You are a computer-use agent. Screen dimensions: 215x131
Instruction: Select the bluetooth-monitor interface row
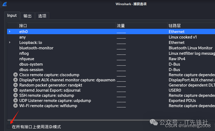(x=36, y=48)
